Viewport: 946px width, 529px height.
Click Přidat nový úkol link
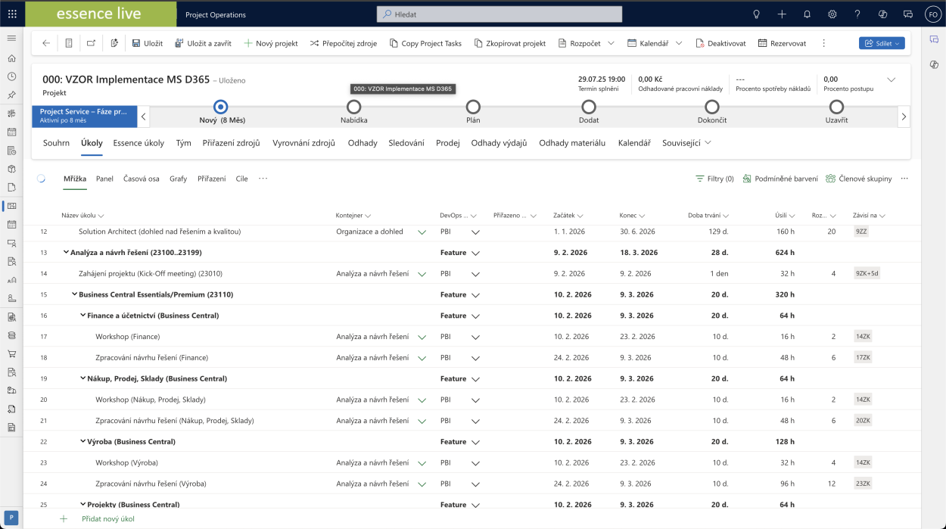(107, 518)
